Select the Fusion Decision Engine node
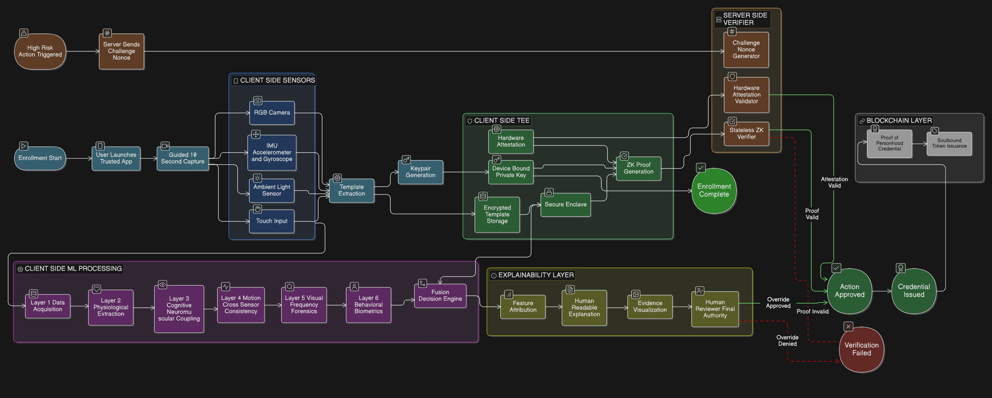The height and width of the screenshot is (398, 992). point(440,296)
